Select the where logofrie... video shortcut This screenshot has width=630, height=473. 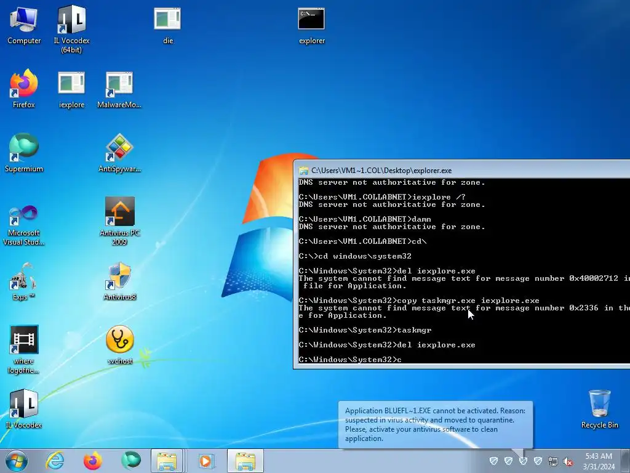[24, 349]
